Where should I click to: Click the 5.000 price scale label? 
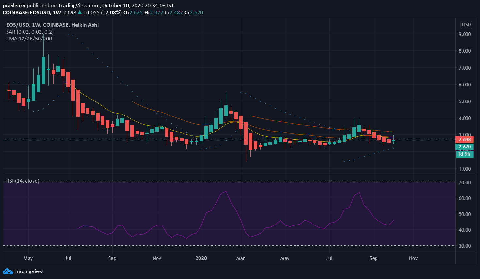[x=465, y=101]
